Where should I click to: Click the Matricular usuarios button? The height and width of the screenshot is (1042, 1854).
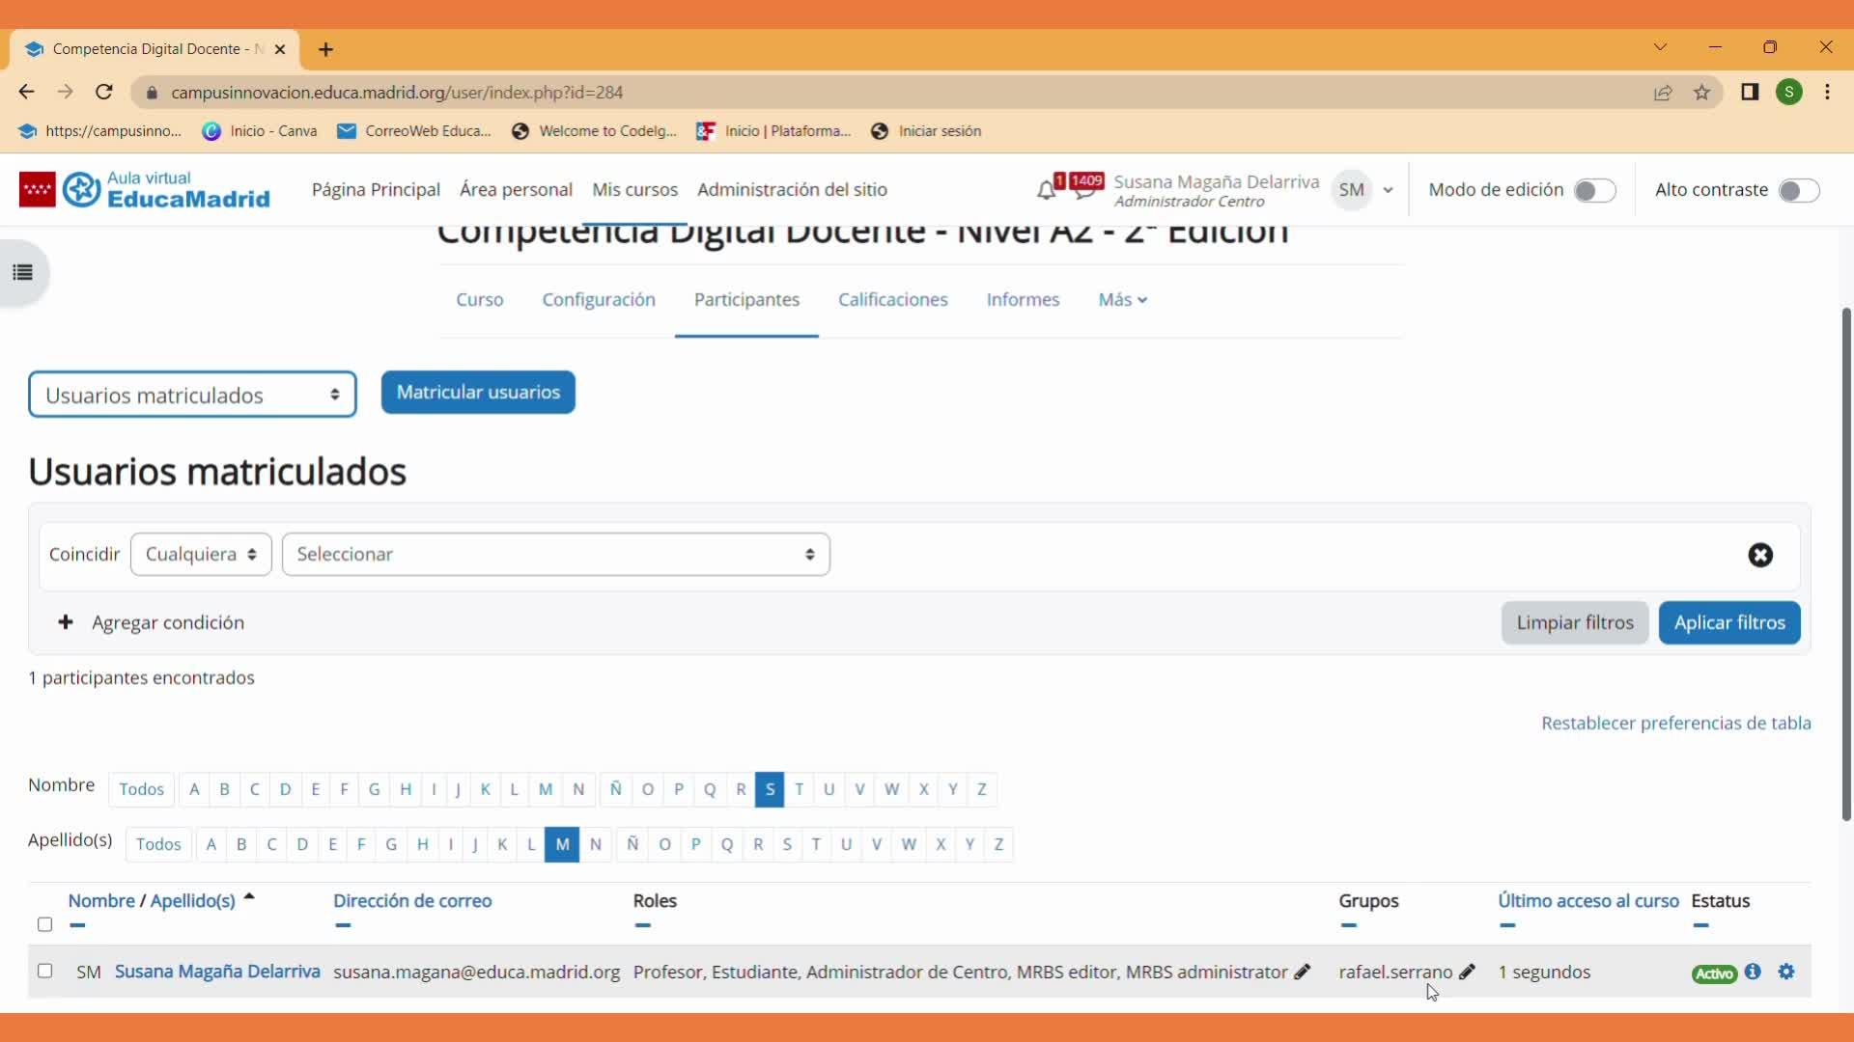(x=478, y=393)
